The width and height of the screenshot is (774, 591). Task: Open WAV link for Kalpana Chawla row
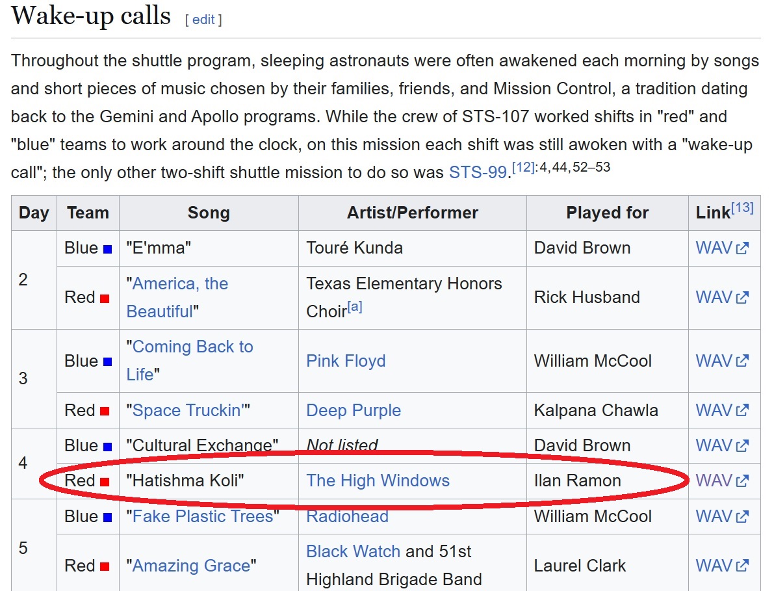coord(721,410)
